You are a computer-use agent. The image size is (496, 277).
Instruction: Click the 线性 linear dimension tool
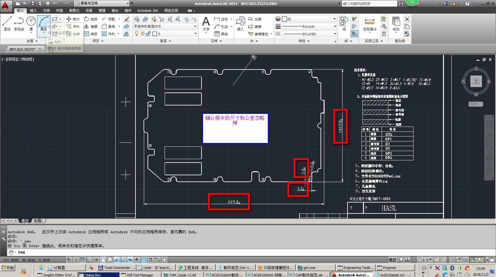coord(221,19)
